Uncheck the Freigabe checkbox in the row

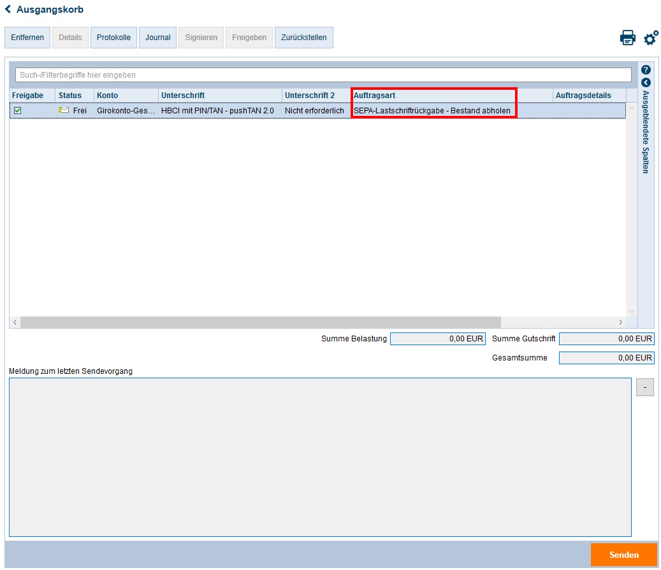click(18, 110)
